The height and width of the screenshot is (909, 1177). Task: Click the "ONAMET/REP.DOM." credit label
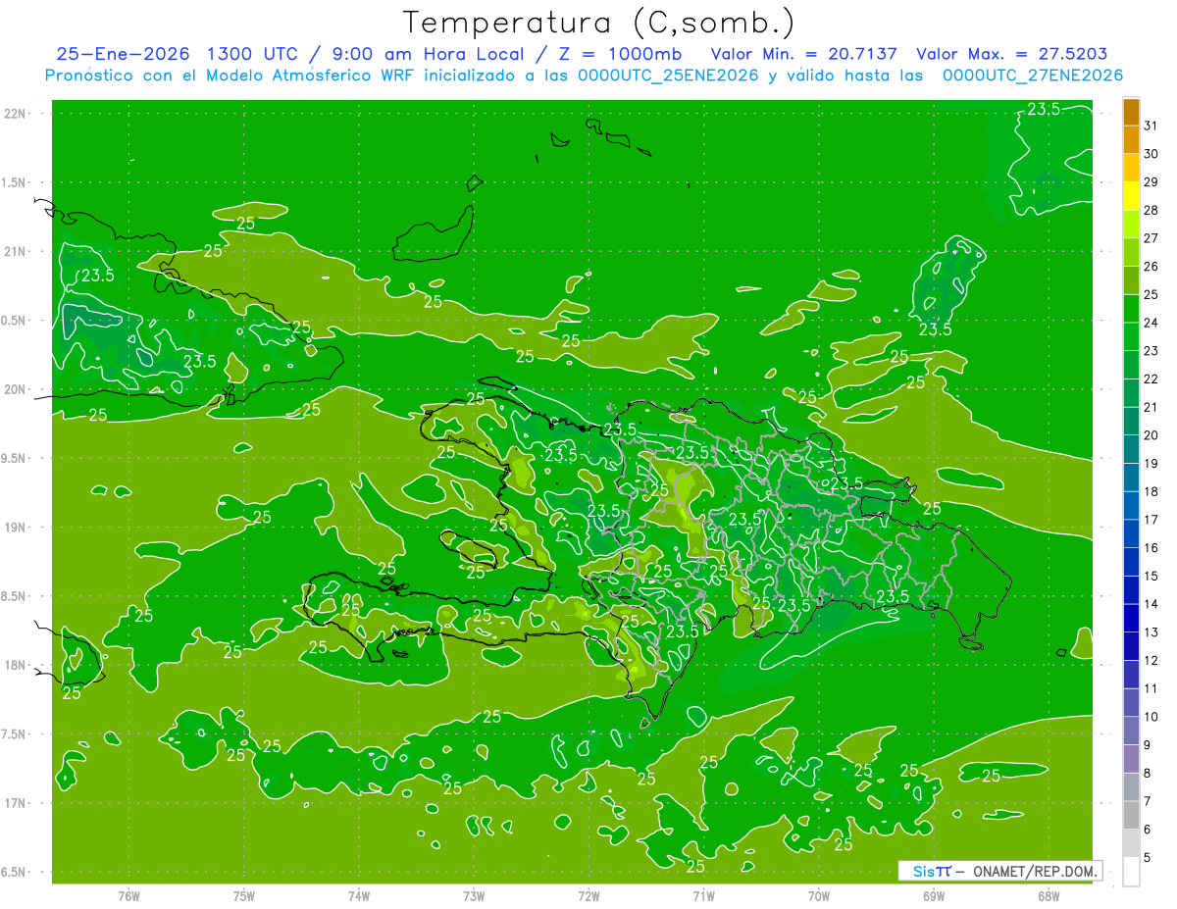1035,871
